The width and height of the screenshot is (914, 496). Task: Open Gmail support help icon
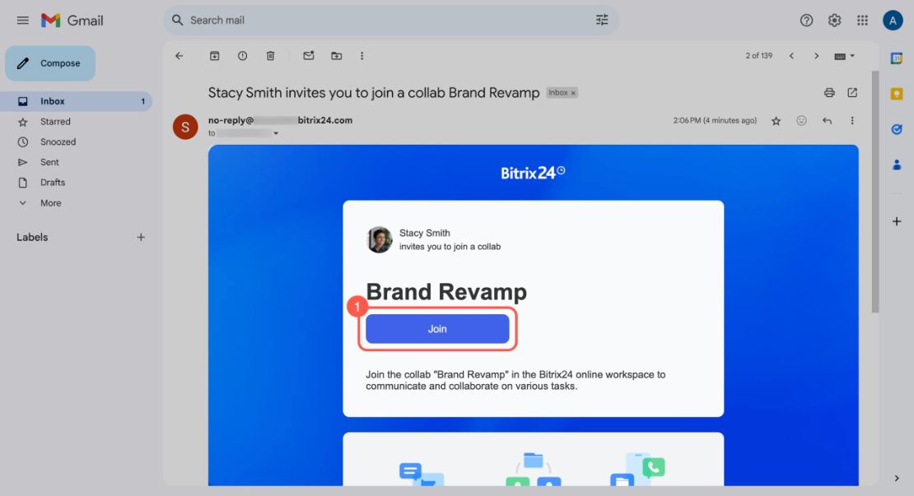click(x=806, y=21)
